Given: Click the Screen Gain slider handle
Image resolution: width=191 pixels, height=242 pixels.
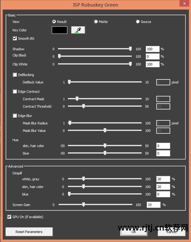Looking at the screenshot, I should pos(83,204).
